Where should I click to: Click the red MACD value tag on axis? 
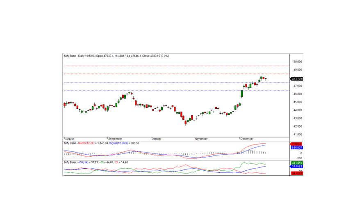297,144
